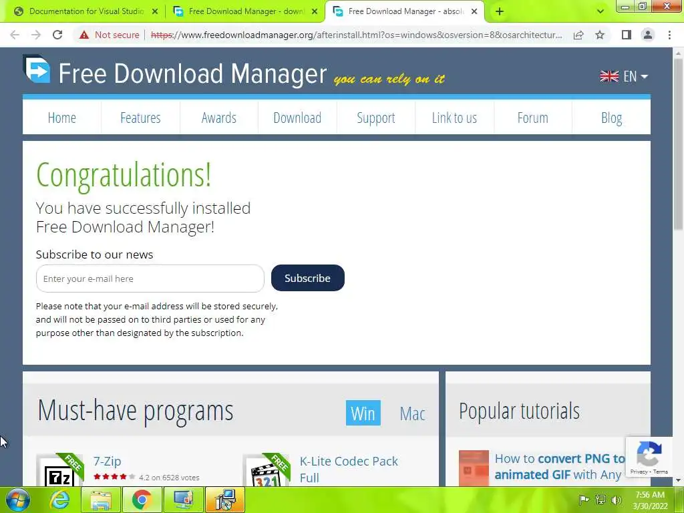Open the Link to us menu item
Image resolution: width=684 pixels, height=513 pixels.
(x=454, y=118)
